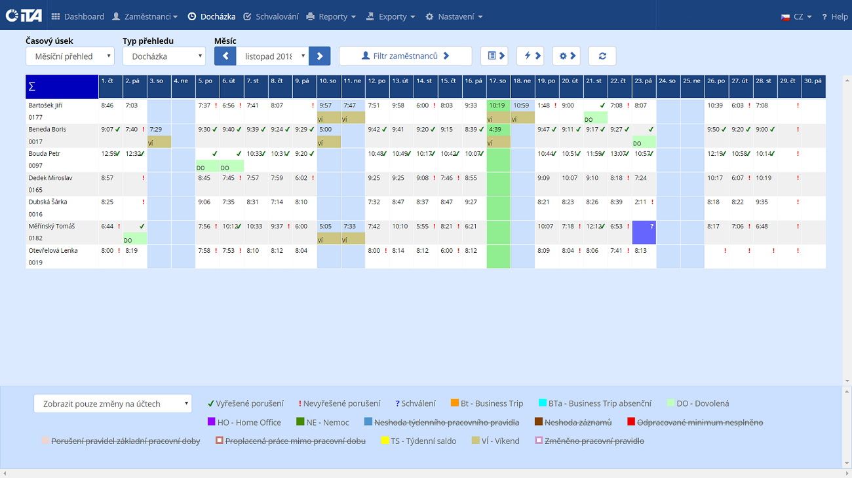Click the previous month arrow button
The width and height of the screenshot is (852, 478).
225,56
